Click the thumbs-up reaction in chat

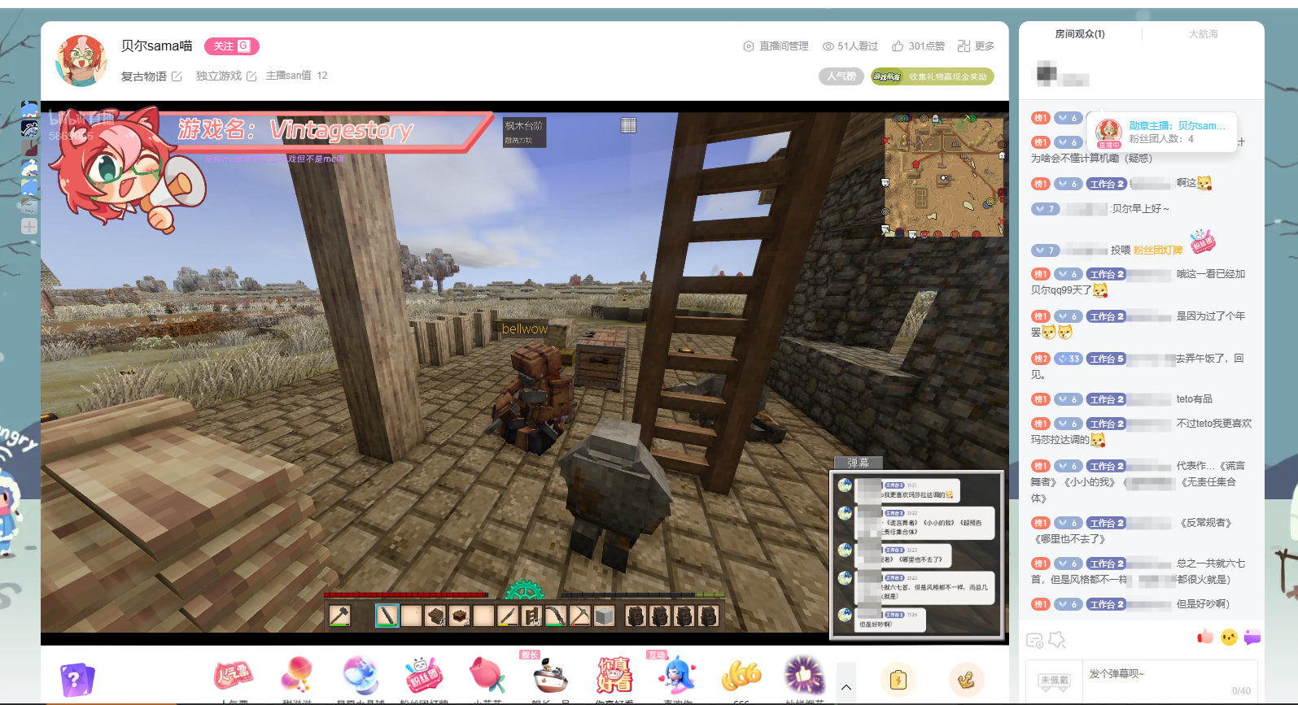(x=1205, y=637)
